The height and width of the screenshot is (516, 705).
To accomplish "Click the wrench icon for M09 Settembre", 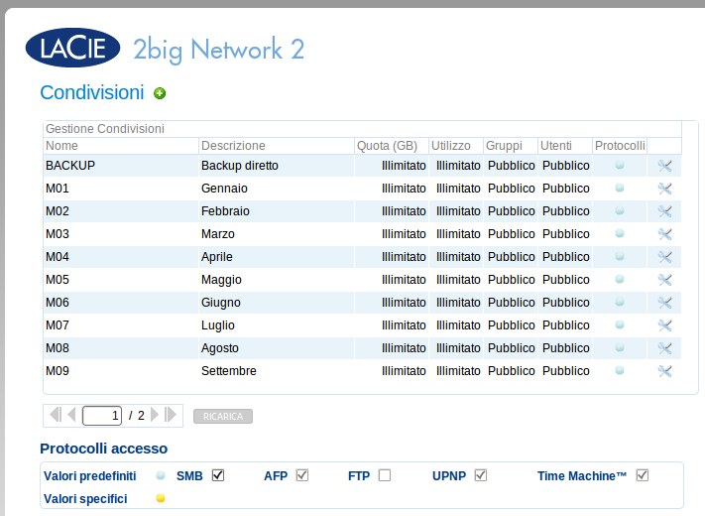I will 664,371.
